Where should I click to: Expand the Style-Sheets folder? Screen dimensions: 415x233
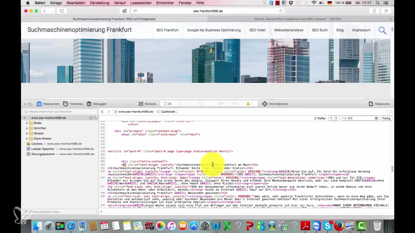click(x=27, y=139)
